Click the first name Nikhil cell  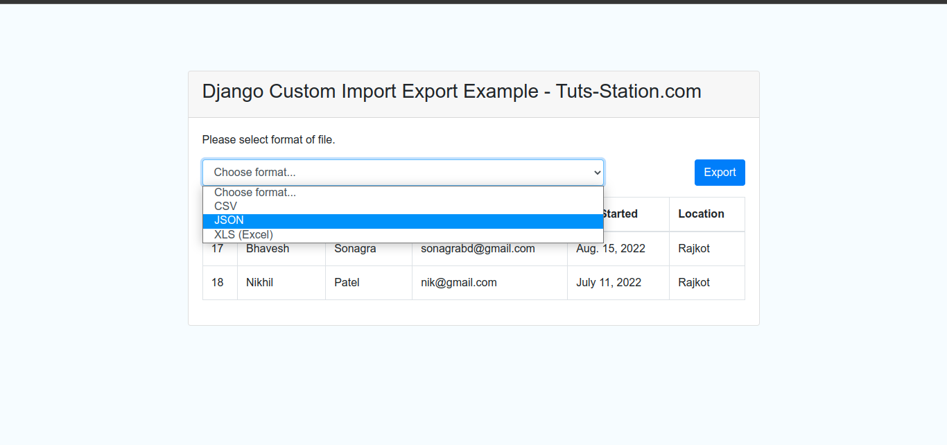[x=281, y=283]
